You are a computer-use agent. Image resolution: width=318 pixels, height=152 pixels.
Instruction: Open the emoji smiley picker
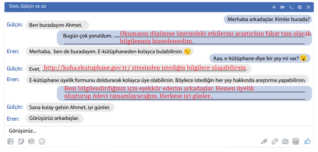tap(42, 142)
